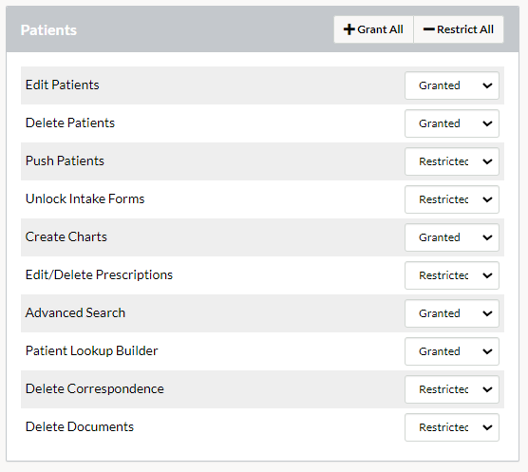Restrict all patient permissions

459,29
